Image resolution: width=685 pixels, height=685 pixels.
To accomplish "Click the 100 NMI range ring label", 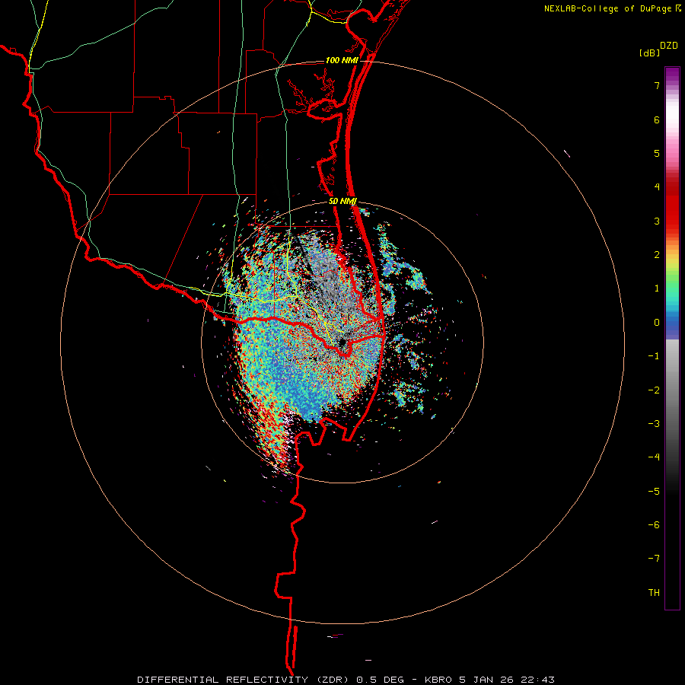I will 342,60.
